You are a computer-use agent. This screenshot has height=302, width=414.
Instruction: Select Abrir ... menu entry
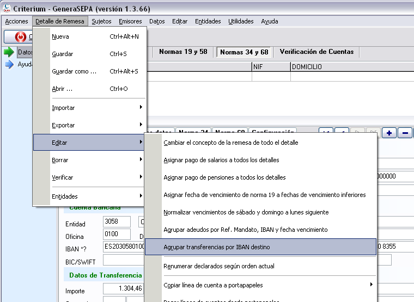pos(90,89)
